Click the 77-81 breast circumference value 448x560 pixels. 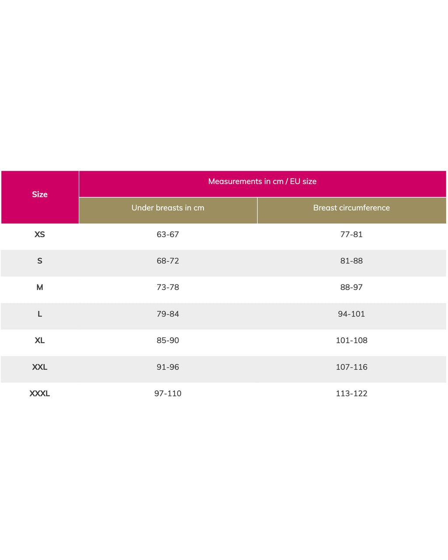(x=352, y=234)
